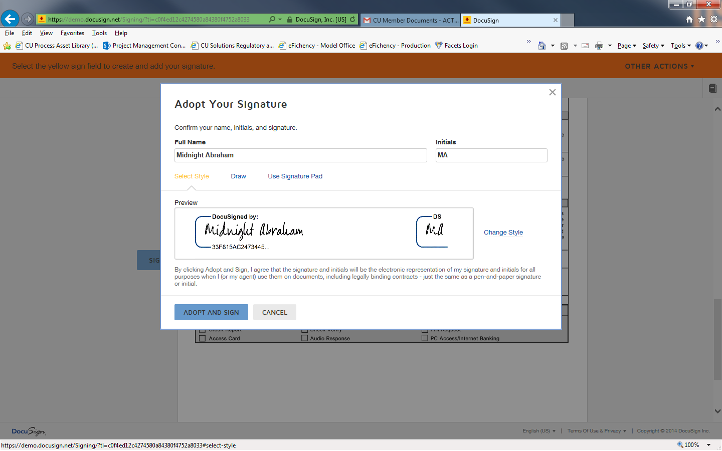Open the Help menu
This screenshot has height=451, width=722.
click(x=121, y=33)
